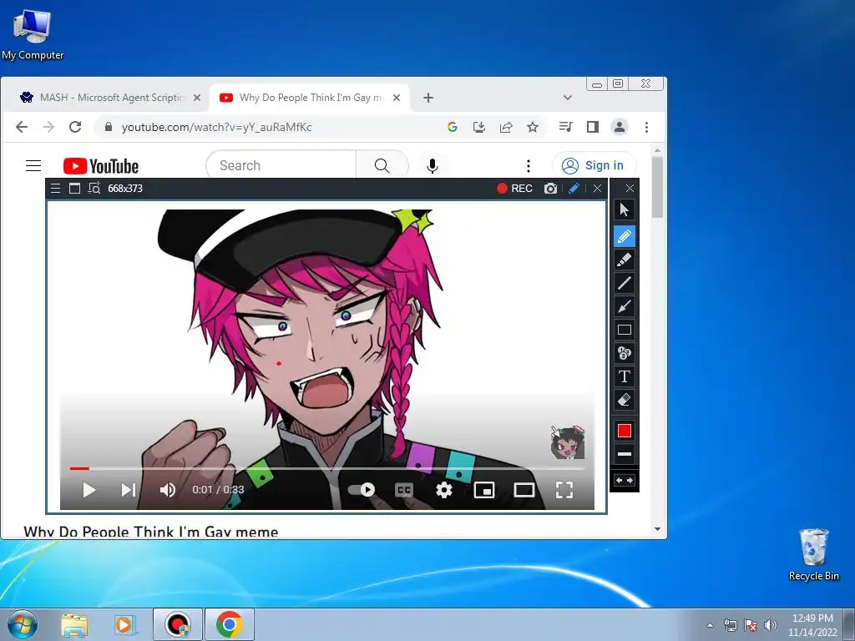The width and height of the screenshot is (855, 641).
Task: Click the channel avatar watermark on video
Action: pos(568,442)
